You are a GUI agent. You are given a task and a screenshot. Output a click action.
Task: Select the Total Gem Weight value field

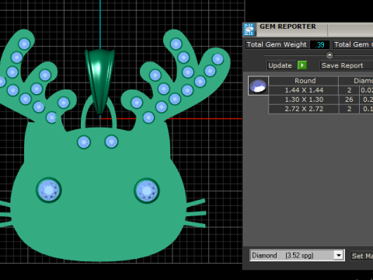pos(319,44)
